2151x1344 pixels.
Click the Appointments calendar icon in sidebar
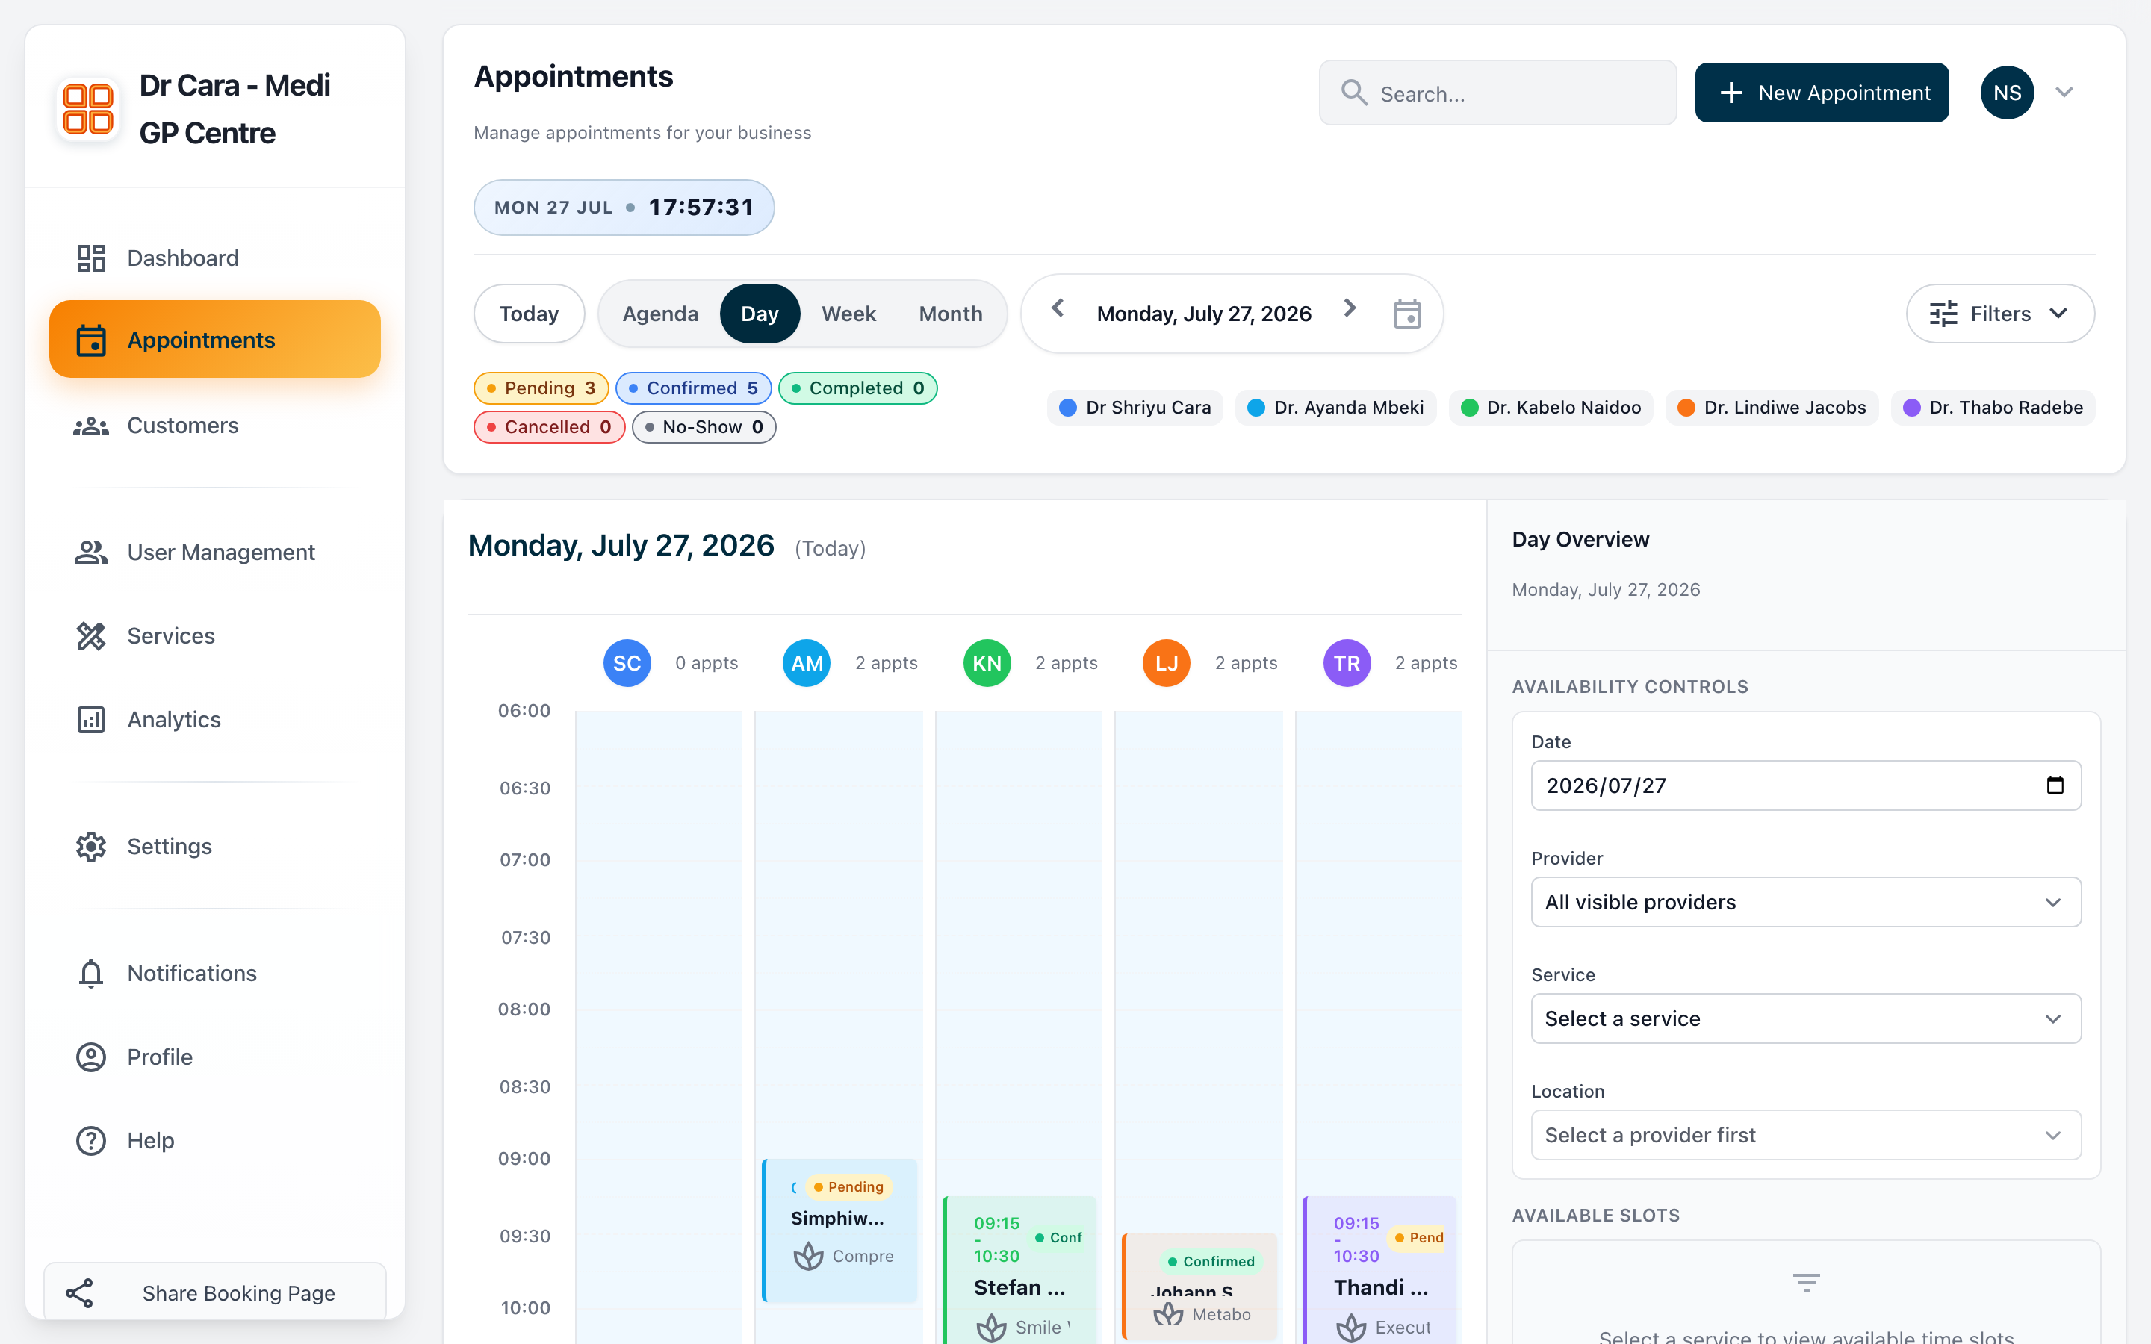point(90,340)
